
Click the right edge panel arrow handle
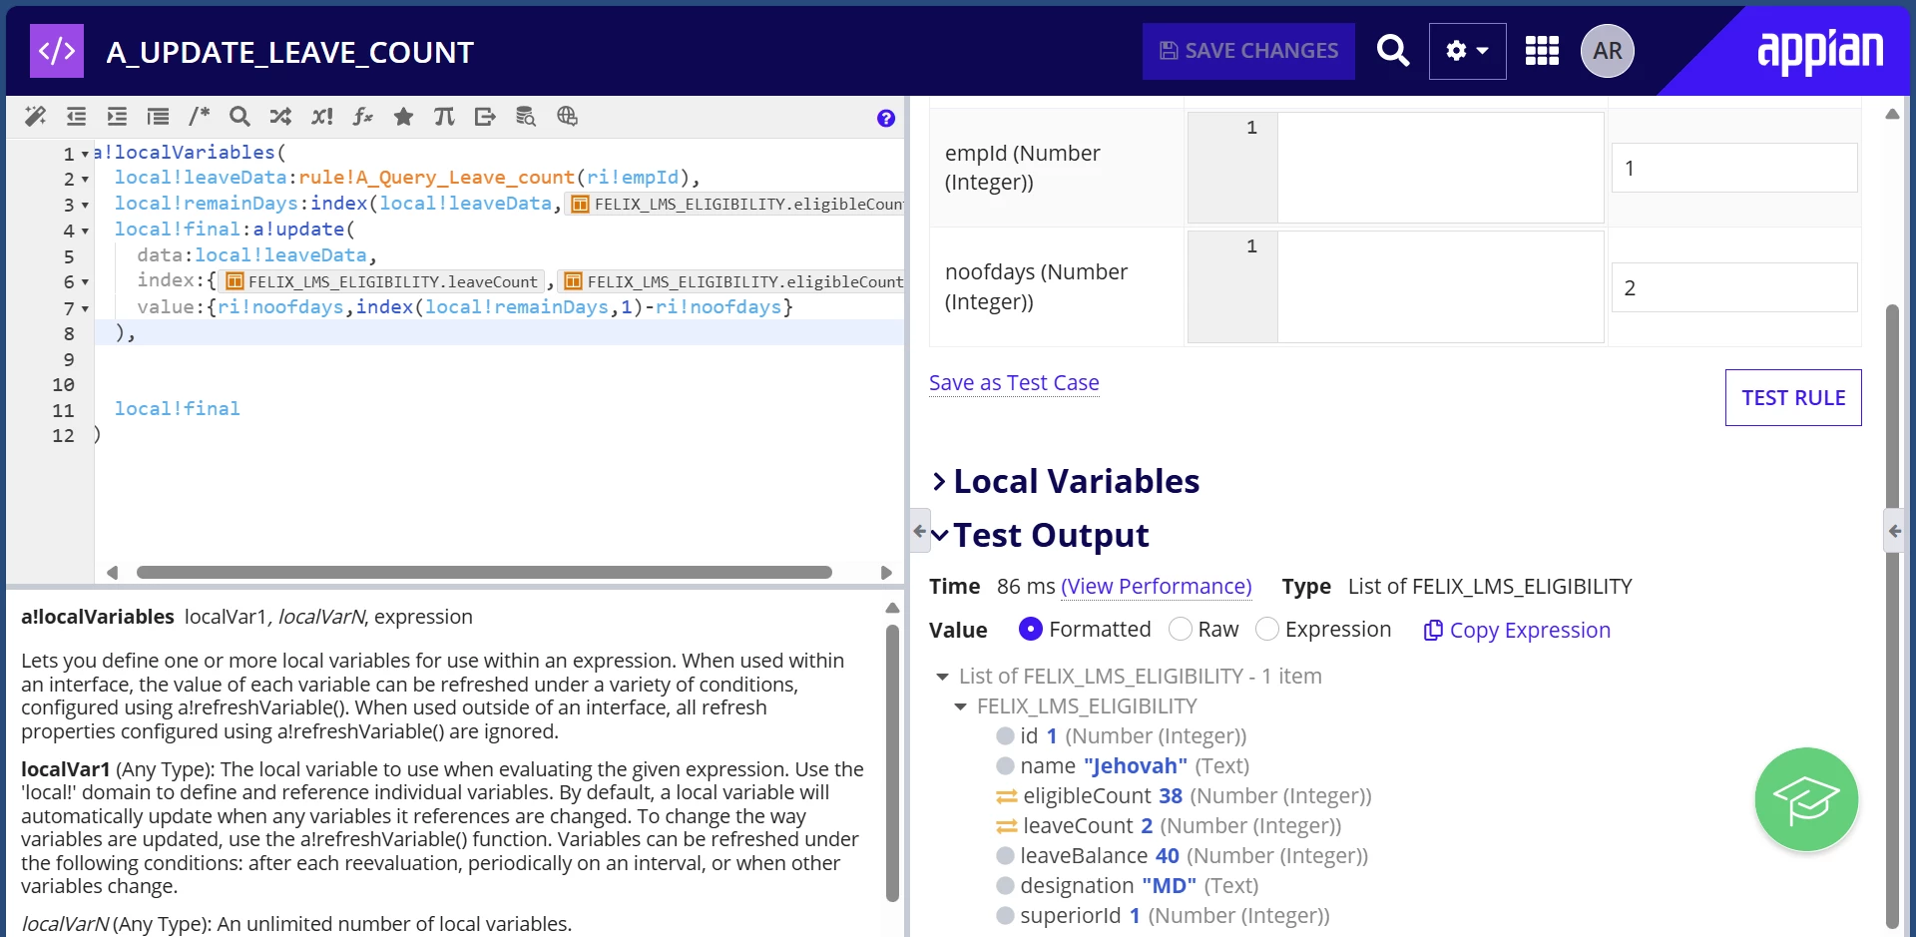(1894, 531)
